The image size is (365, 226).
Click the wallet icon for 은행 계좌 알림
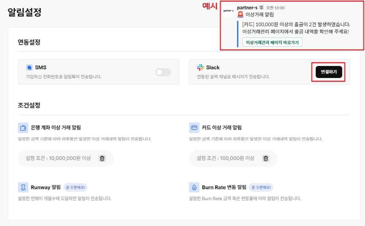[23, 128]
